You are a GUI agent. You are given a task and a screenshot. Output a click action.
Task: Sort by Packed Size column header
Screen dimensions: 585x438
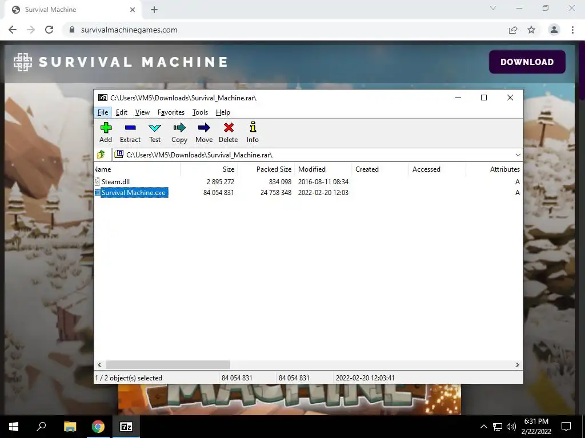(x=266, y=169)
